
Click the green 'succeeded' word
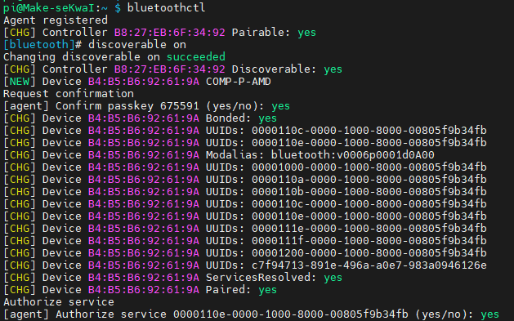click(x=195, y=57)
